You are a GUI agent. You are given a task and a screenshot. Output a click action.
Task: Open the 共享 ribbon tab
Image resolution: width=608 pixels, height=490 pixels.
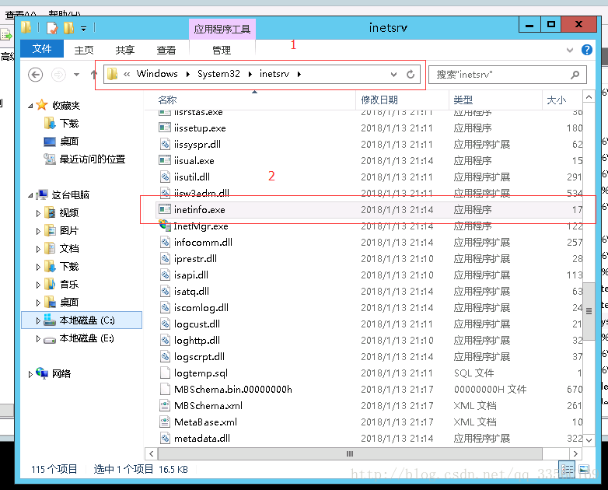point(124,50)
